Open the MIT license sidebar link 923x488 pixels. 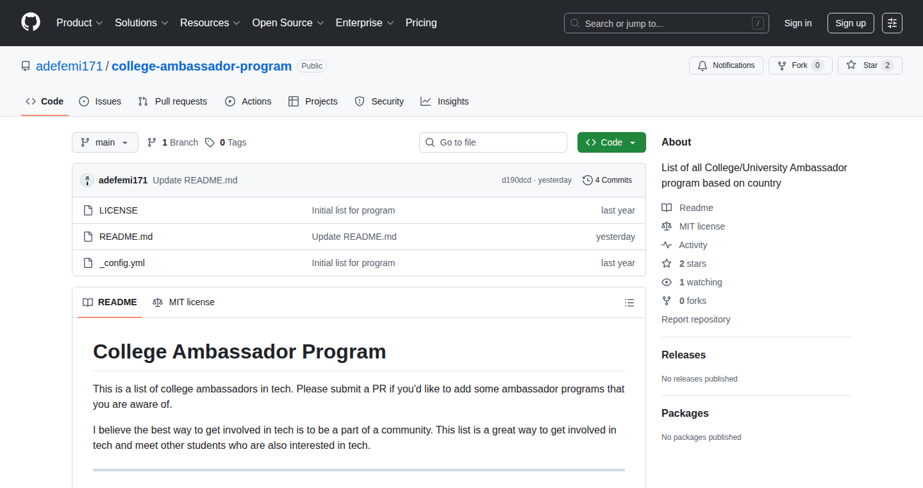pyautogui.click(x=694, y=226)
